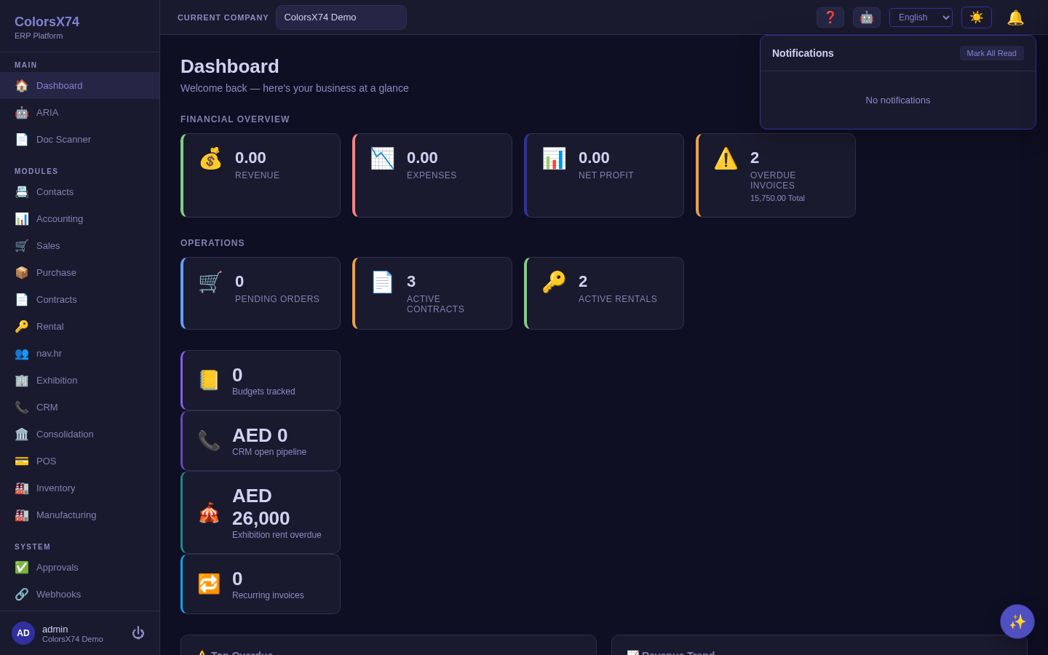Open the robot assistant icon in top bar
The image size is (1048, 655).
867,17
